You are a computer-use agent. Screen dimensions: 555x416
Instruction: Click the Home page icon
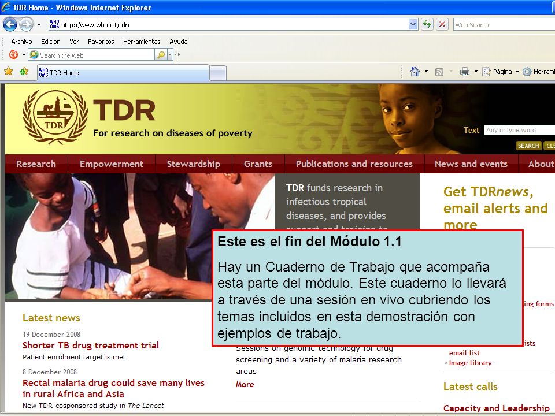[x=415, y=72]
